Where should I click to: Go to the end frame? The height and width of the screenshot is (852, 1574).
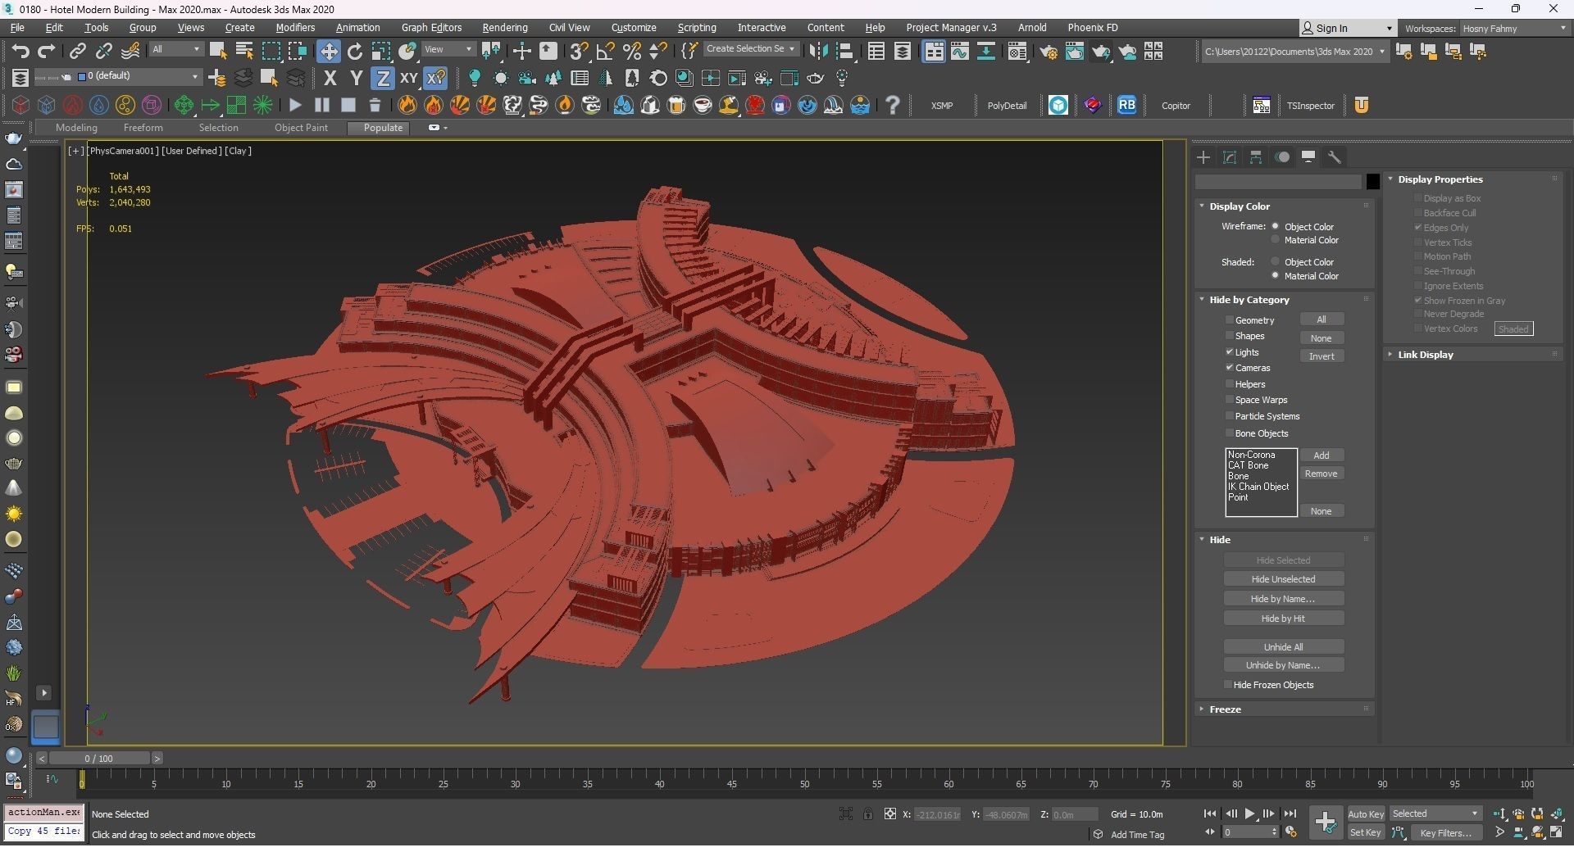pyautogui.click(x=1290, y=813)
